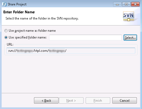The image size is (142, 109).
Task: Minimize the Share Project dialog
Action: coord(117,4)
